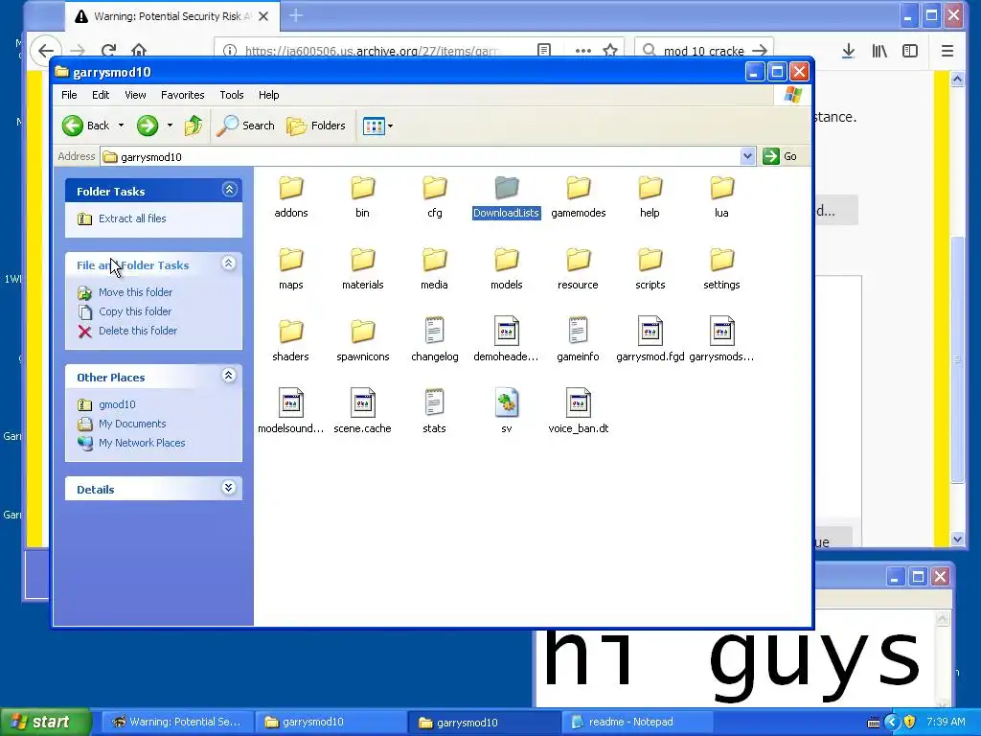Select the sv file icon
The height and width of the screenshot is (736, 981).
point(506,402)
